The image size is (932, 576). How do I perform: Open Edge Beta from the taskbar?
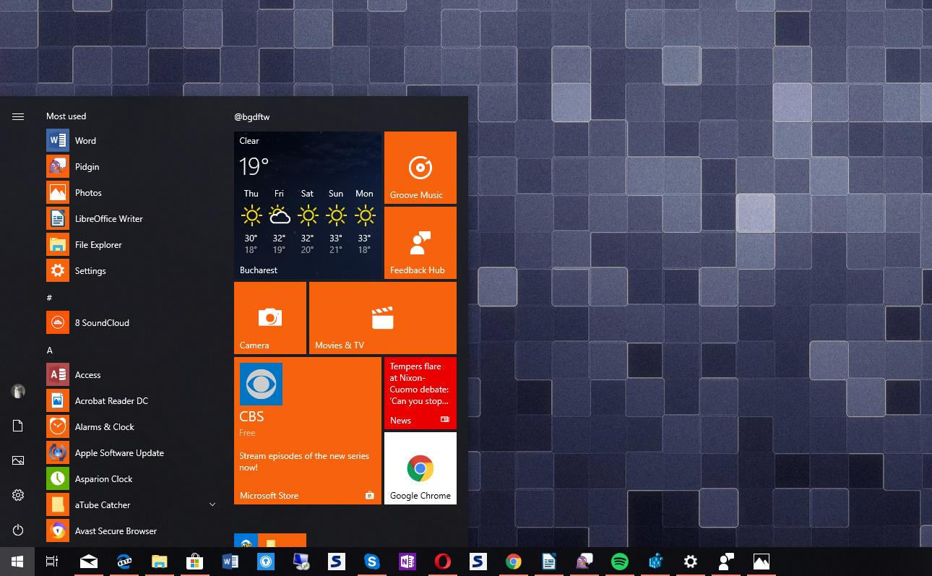coord(124,562)
